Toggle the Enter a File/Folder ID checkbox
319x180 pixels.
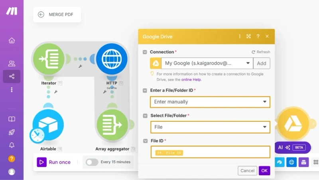pyautogui.click(x=145, y=91)
